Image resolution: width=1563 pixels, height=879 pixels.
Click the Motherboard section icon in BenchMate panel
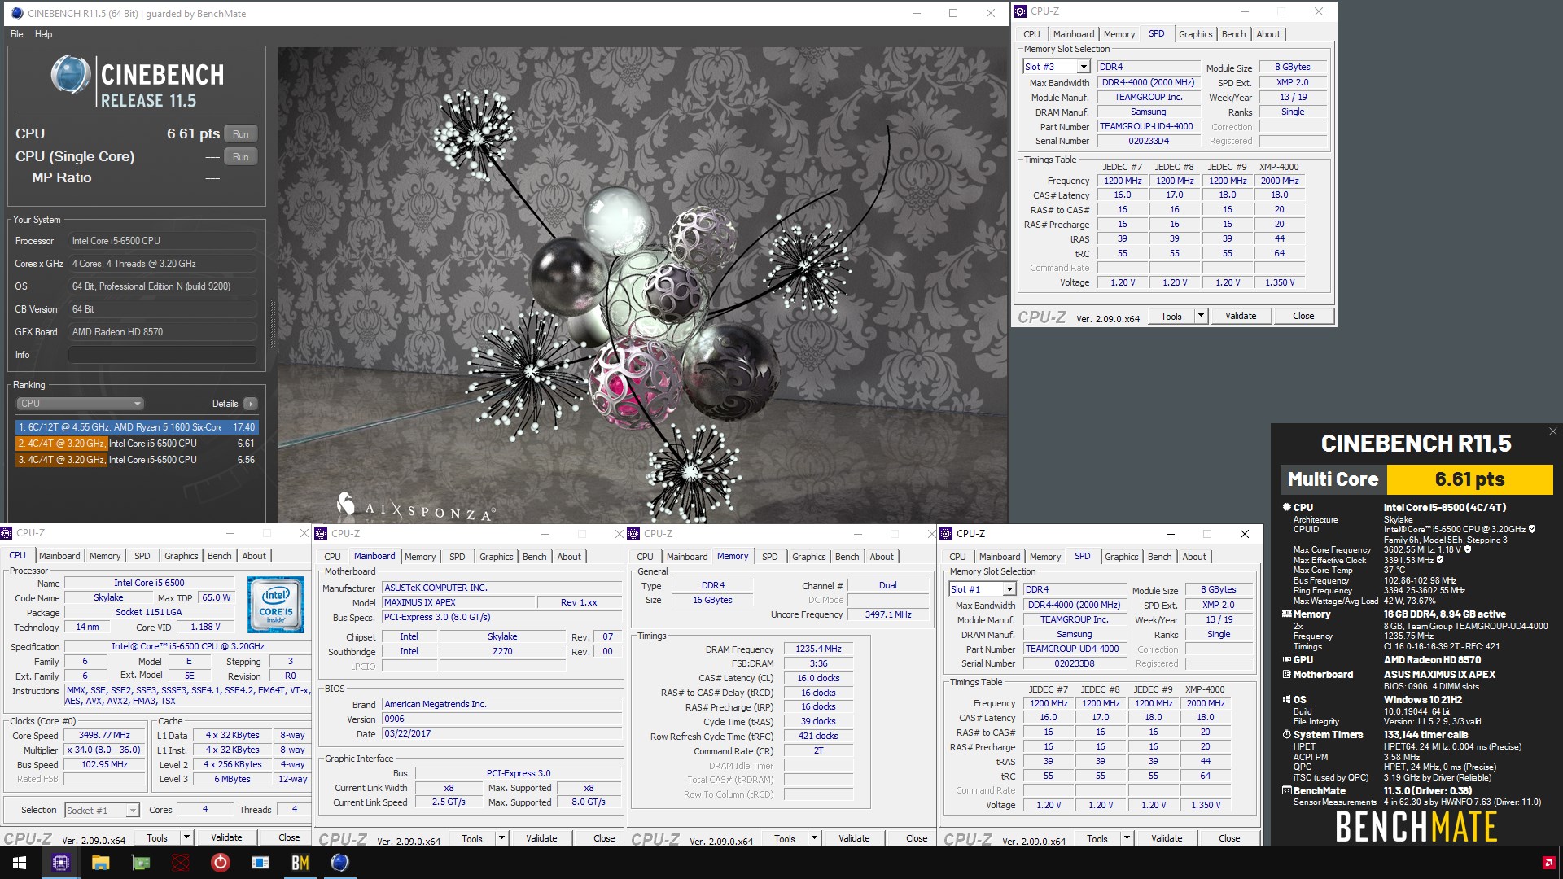tap(1287, 675)
